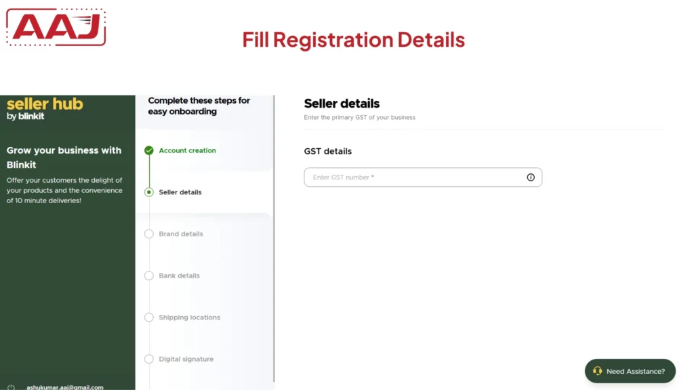Click the headset icon on Need Assistance
This screenshot has height=390, width=694.
point(598,371)
